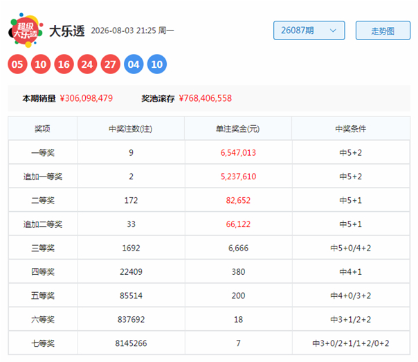418x362 pixels.
Task: Click the sales amount ¥306,098,479
Action: [x=87, y=98]
